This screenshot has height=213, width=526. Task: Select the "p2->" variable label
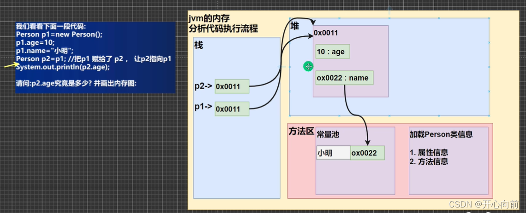coord(203,86)
